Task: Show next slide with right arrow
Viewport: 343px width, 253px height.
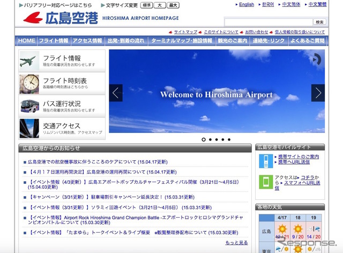Action: 318,93
